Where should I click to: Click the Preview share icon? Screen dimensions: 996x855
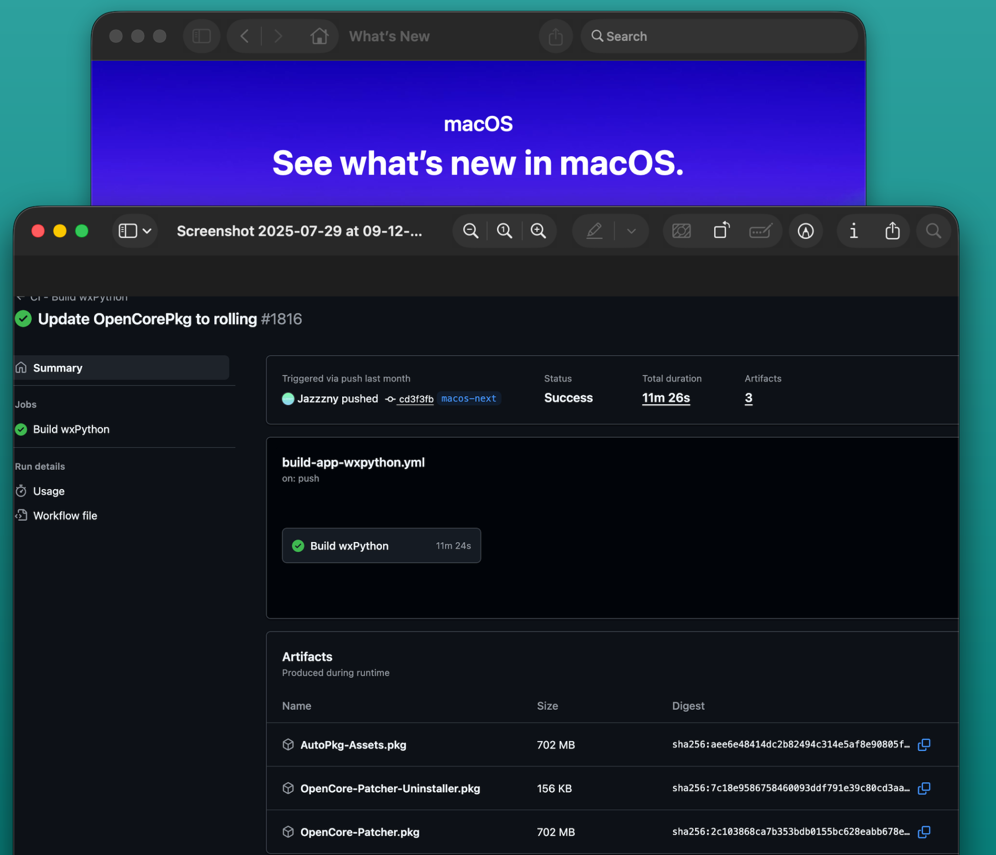coord(892,231)
